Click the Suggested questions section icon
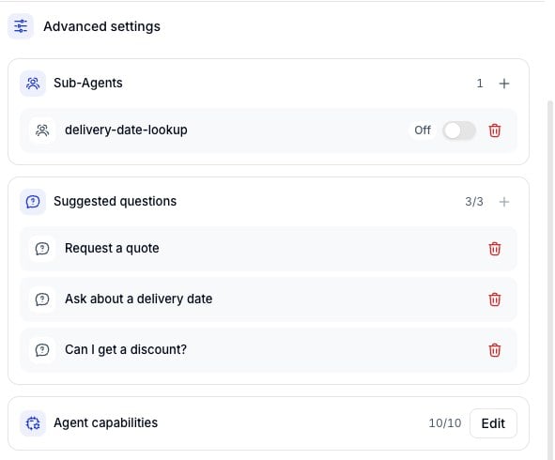The width and height of the screenshot is (555, 460). tap(33, 202)
